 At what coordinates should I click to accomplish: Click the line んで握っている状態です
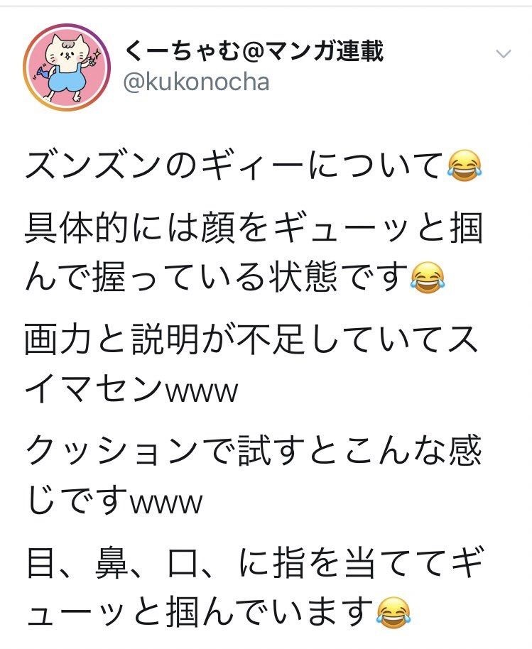point(217,278)
